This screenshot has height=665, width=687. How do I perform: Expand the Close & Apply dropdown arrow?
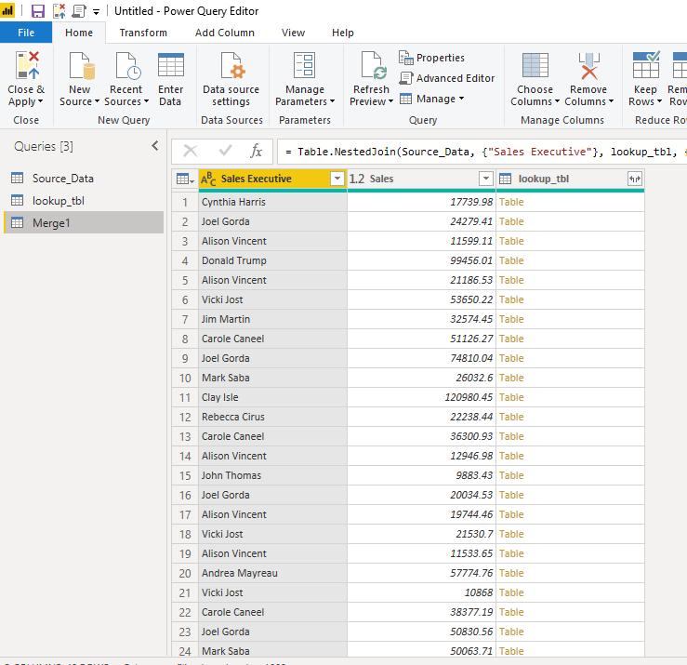(x=40, y=101)
